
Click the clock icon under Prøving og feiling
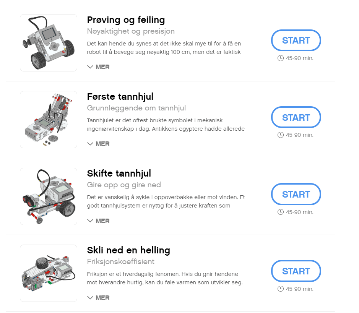[281, 58]
